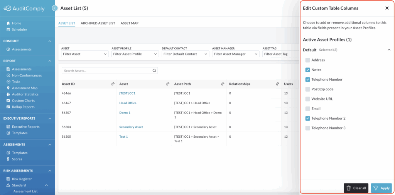Switch to the Archived Asset List tab
This screenshot has width=395, height=195.
pos(98,23)
